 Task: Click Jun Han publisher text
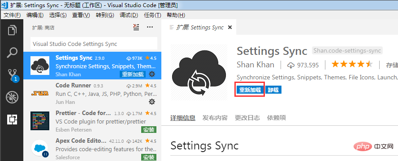[x=65, y=102]
